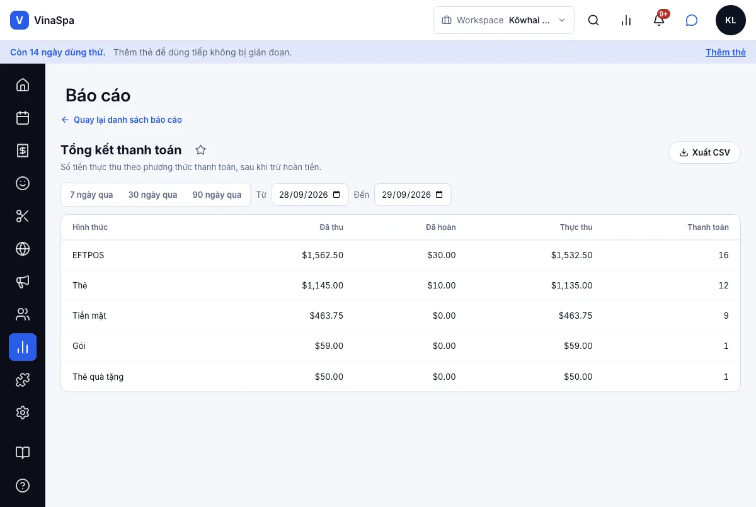Click the 'Thanh toán' column header
This screenshot has height=507, width=756.
pyautogui.click(x=708, y=227)
